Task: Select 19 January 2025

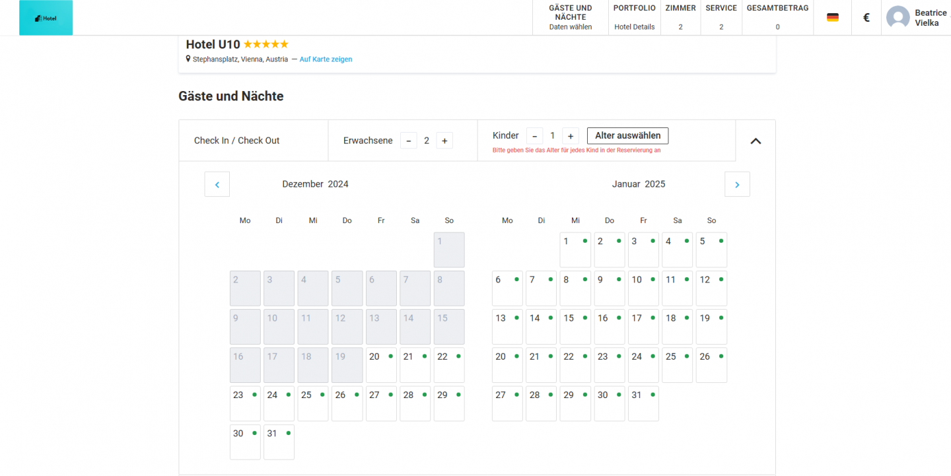Action: coord(711,327)
